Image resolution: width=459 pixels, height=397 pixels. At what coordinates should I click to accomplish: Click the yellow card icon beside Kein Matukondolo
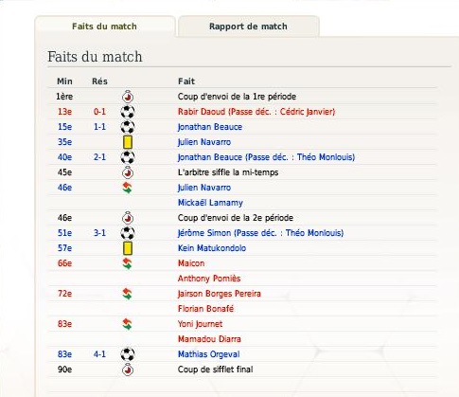click(128, 248)
